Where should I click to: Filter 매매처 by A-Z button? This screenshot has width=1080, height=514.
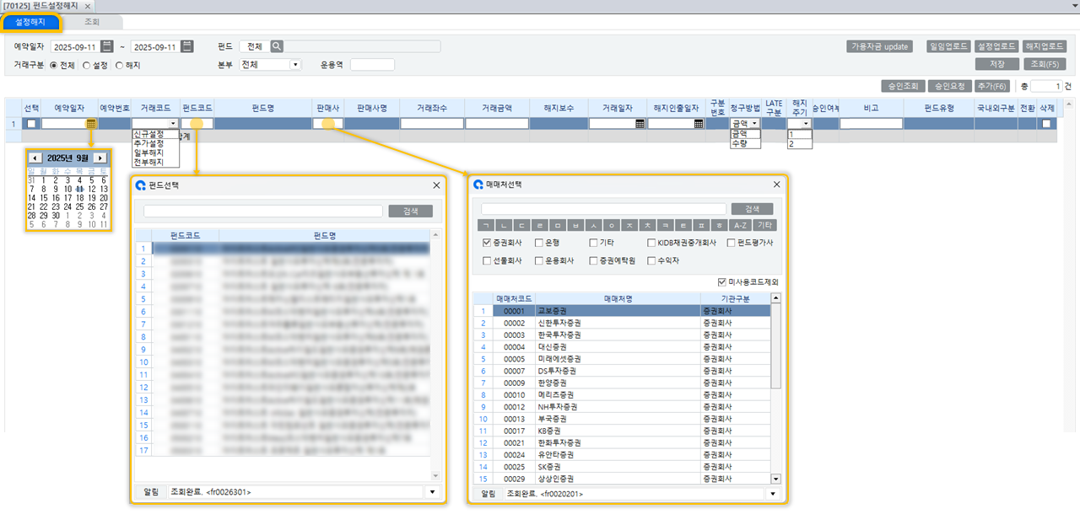740,225
